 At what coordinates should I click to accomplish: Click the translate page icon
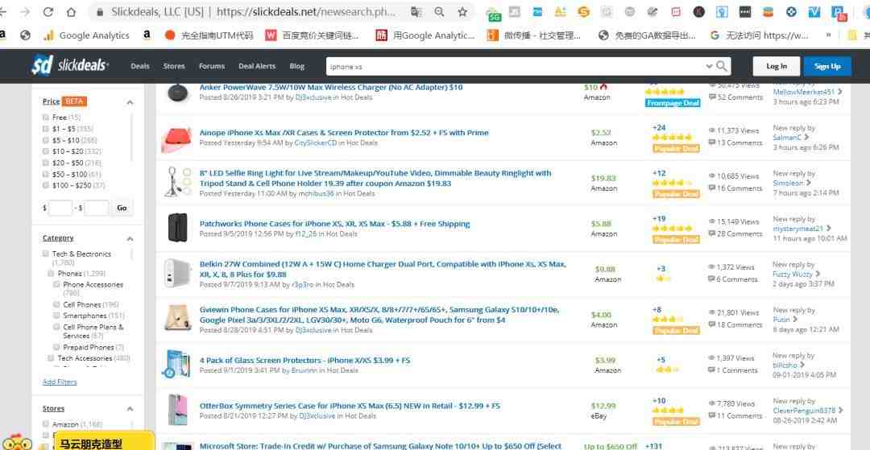pos(416,11)
